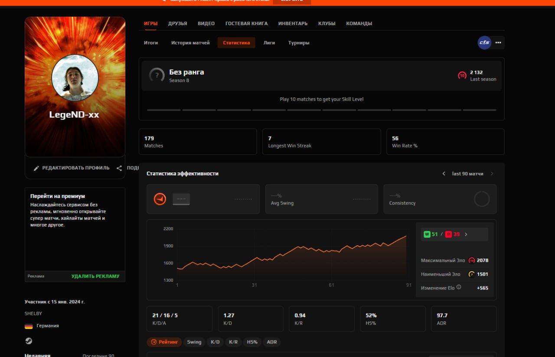Click the skill level progress bar
Viewport: 555px width, 357px height.
[x=322, y=110]
